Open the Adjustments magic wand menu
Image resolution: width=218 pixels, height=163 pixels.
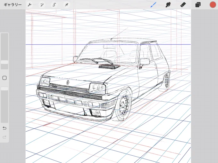tap(42, 5)
